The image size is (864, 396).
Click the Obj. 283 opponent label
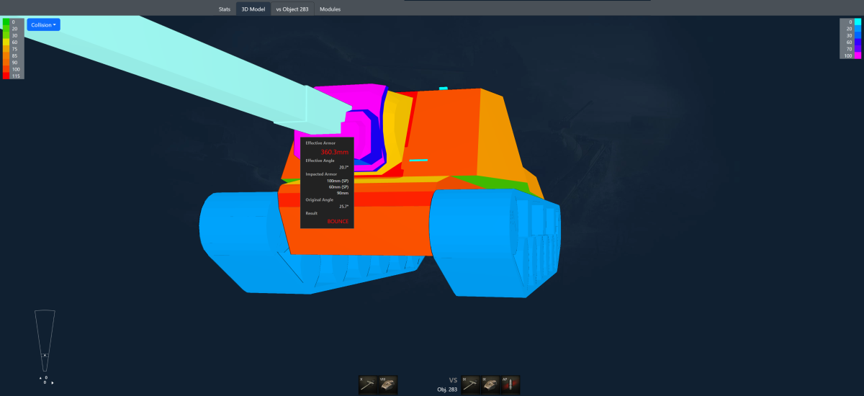click(447, 390)
